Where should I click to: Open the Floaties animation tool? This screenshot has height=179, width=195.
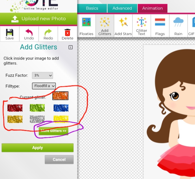coord(86,26)
